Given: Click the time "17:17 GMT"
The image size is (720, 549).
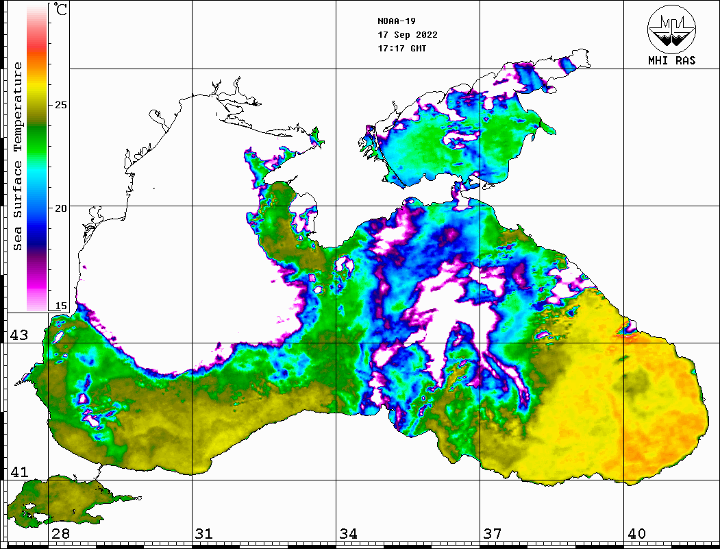Looking at the screenshot, I should pos(401,48).
